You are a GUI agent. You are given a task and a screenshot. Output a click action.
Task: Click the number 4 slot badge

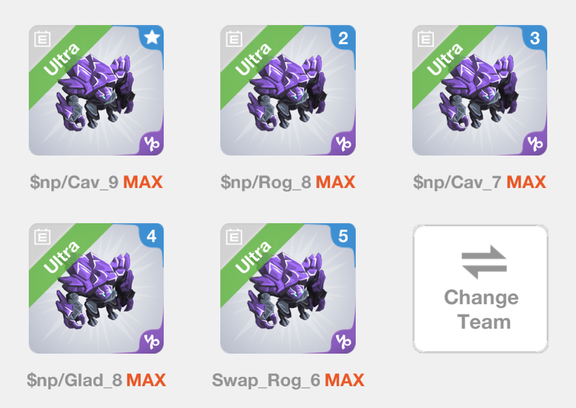[x=152, y=236]
